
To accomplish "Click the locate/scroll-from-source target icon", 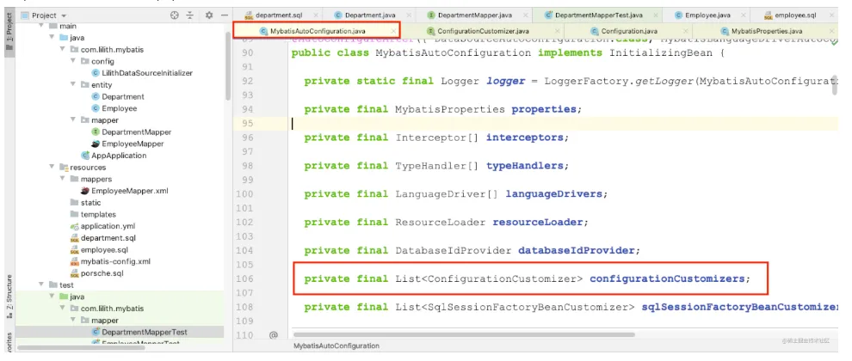I will [174, 15].
